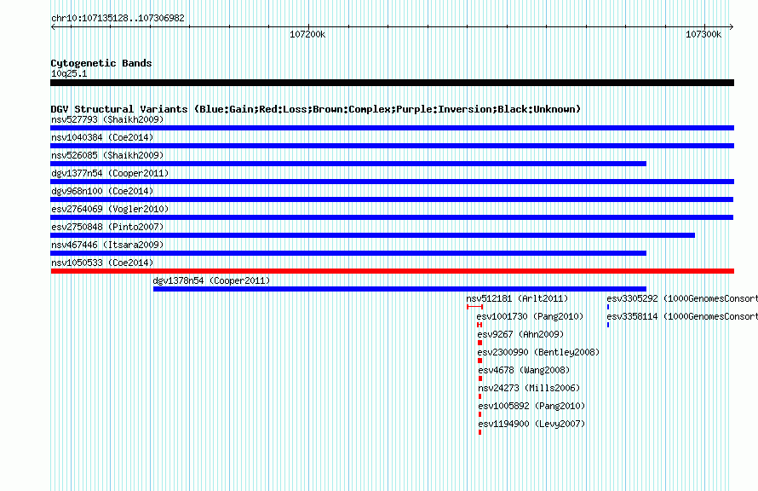Click the Cytogenetic Bands track title
Screen dimensions: 758x491
(101, 63)
